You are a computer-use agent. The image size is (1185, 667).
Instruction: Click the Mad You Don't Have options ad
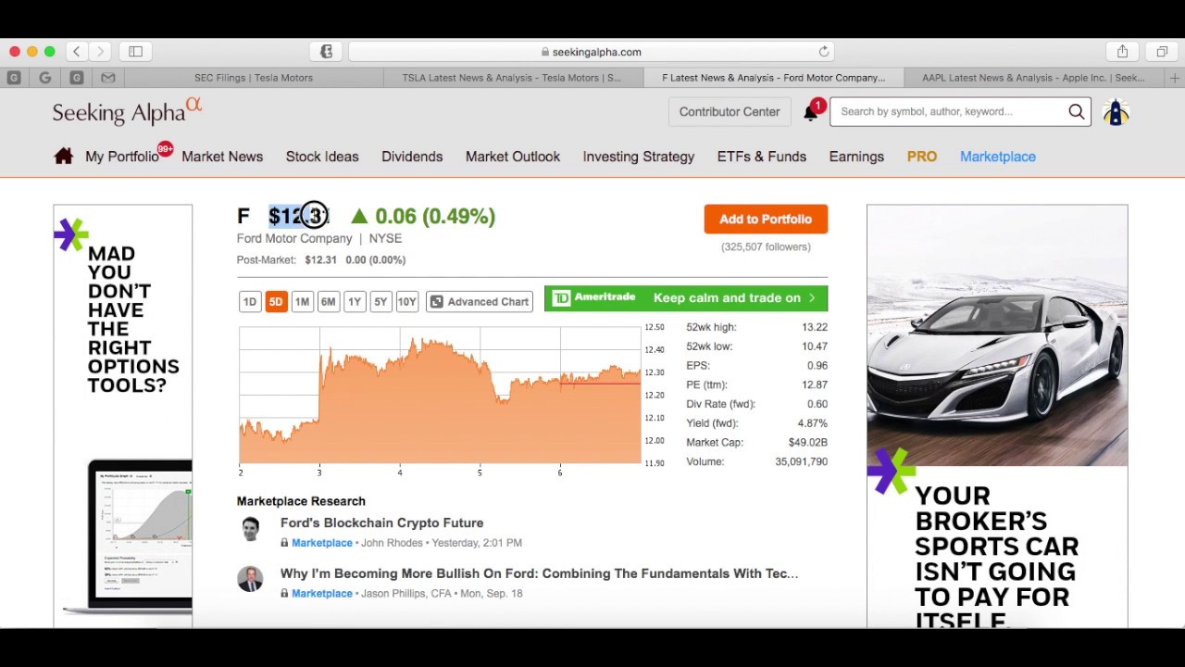(123, 414)
